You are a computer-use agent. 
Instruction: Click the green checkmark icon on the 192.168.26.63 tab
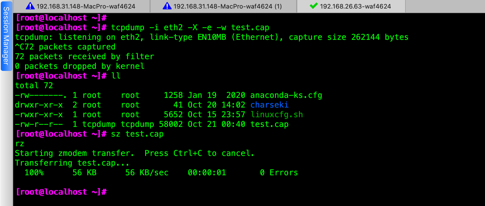pos(314,6)
